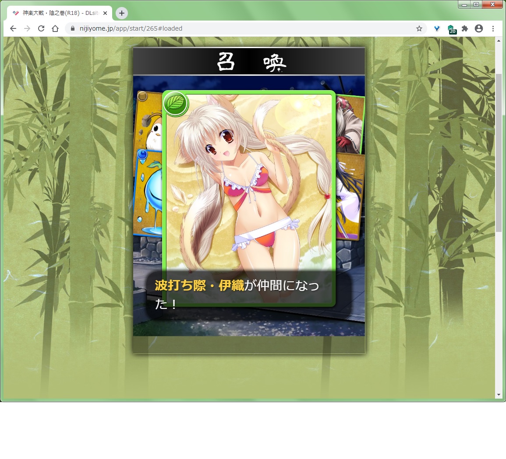This screenshot has width=506, height=459.
Task: Open a new browser tab
Action: tap(122, 13)
